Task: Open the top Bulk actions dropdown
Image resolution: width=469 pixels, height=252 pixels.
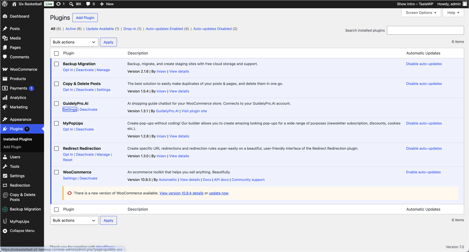Action: (74, 42)
